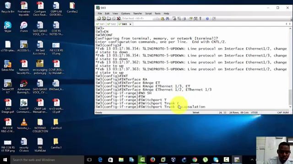The image size is (293, 164).
Task: Launch Firefox from taskbar
Action: [152, 160]
